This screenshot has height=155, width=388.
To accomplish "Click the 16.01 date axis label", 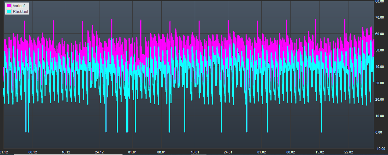I will point(195,152).
